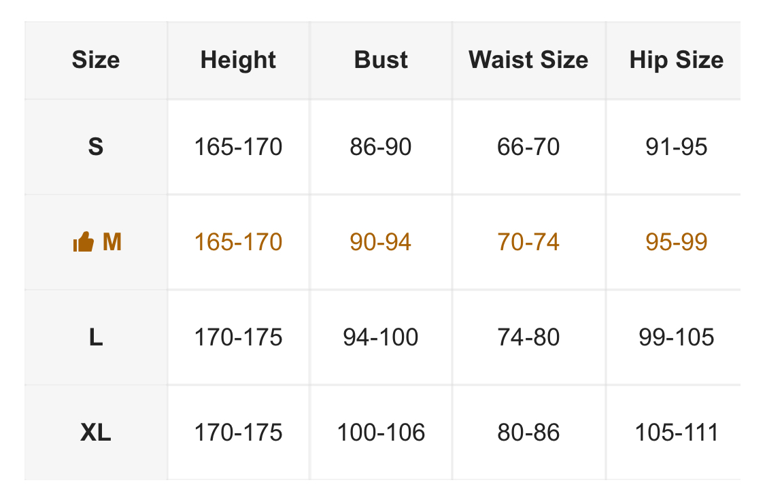This screenshot has height=491, width=765.
Task: Click the Height column header
Action: (x=238, y=60)
